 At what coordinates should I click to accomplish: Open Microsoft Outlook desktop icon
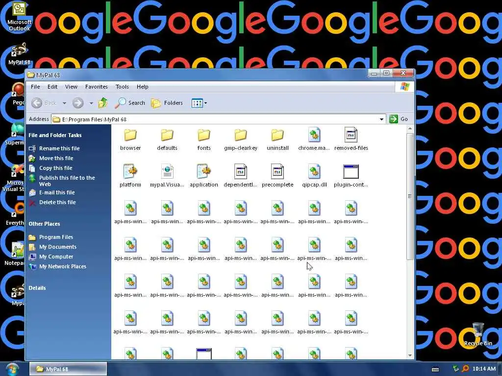19,17
